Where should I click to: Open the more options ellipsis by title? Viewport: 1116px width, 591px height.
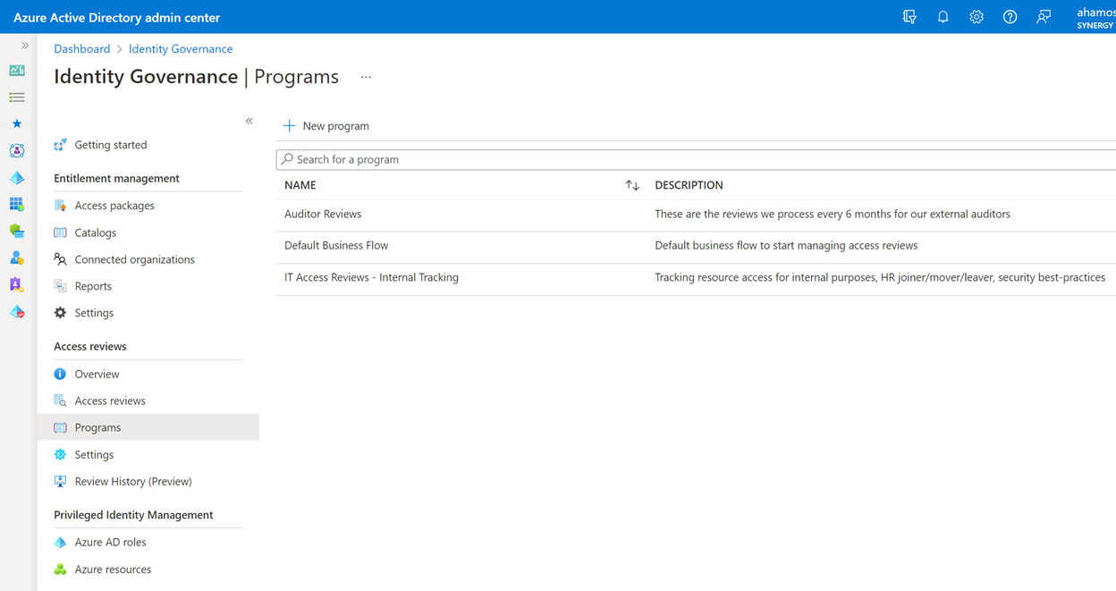[x=366, y=78]
